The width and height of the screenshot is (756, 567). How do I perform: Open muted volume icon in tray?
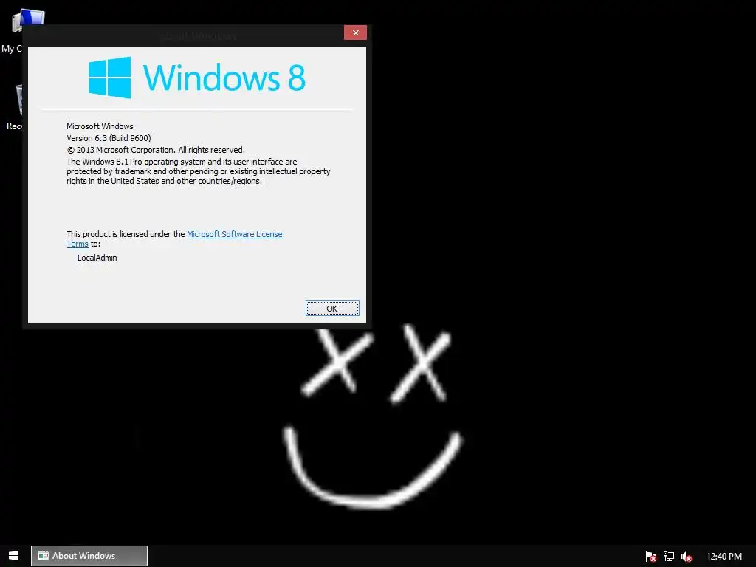[x=687, y=557]
